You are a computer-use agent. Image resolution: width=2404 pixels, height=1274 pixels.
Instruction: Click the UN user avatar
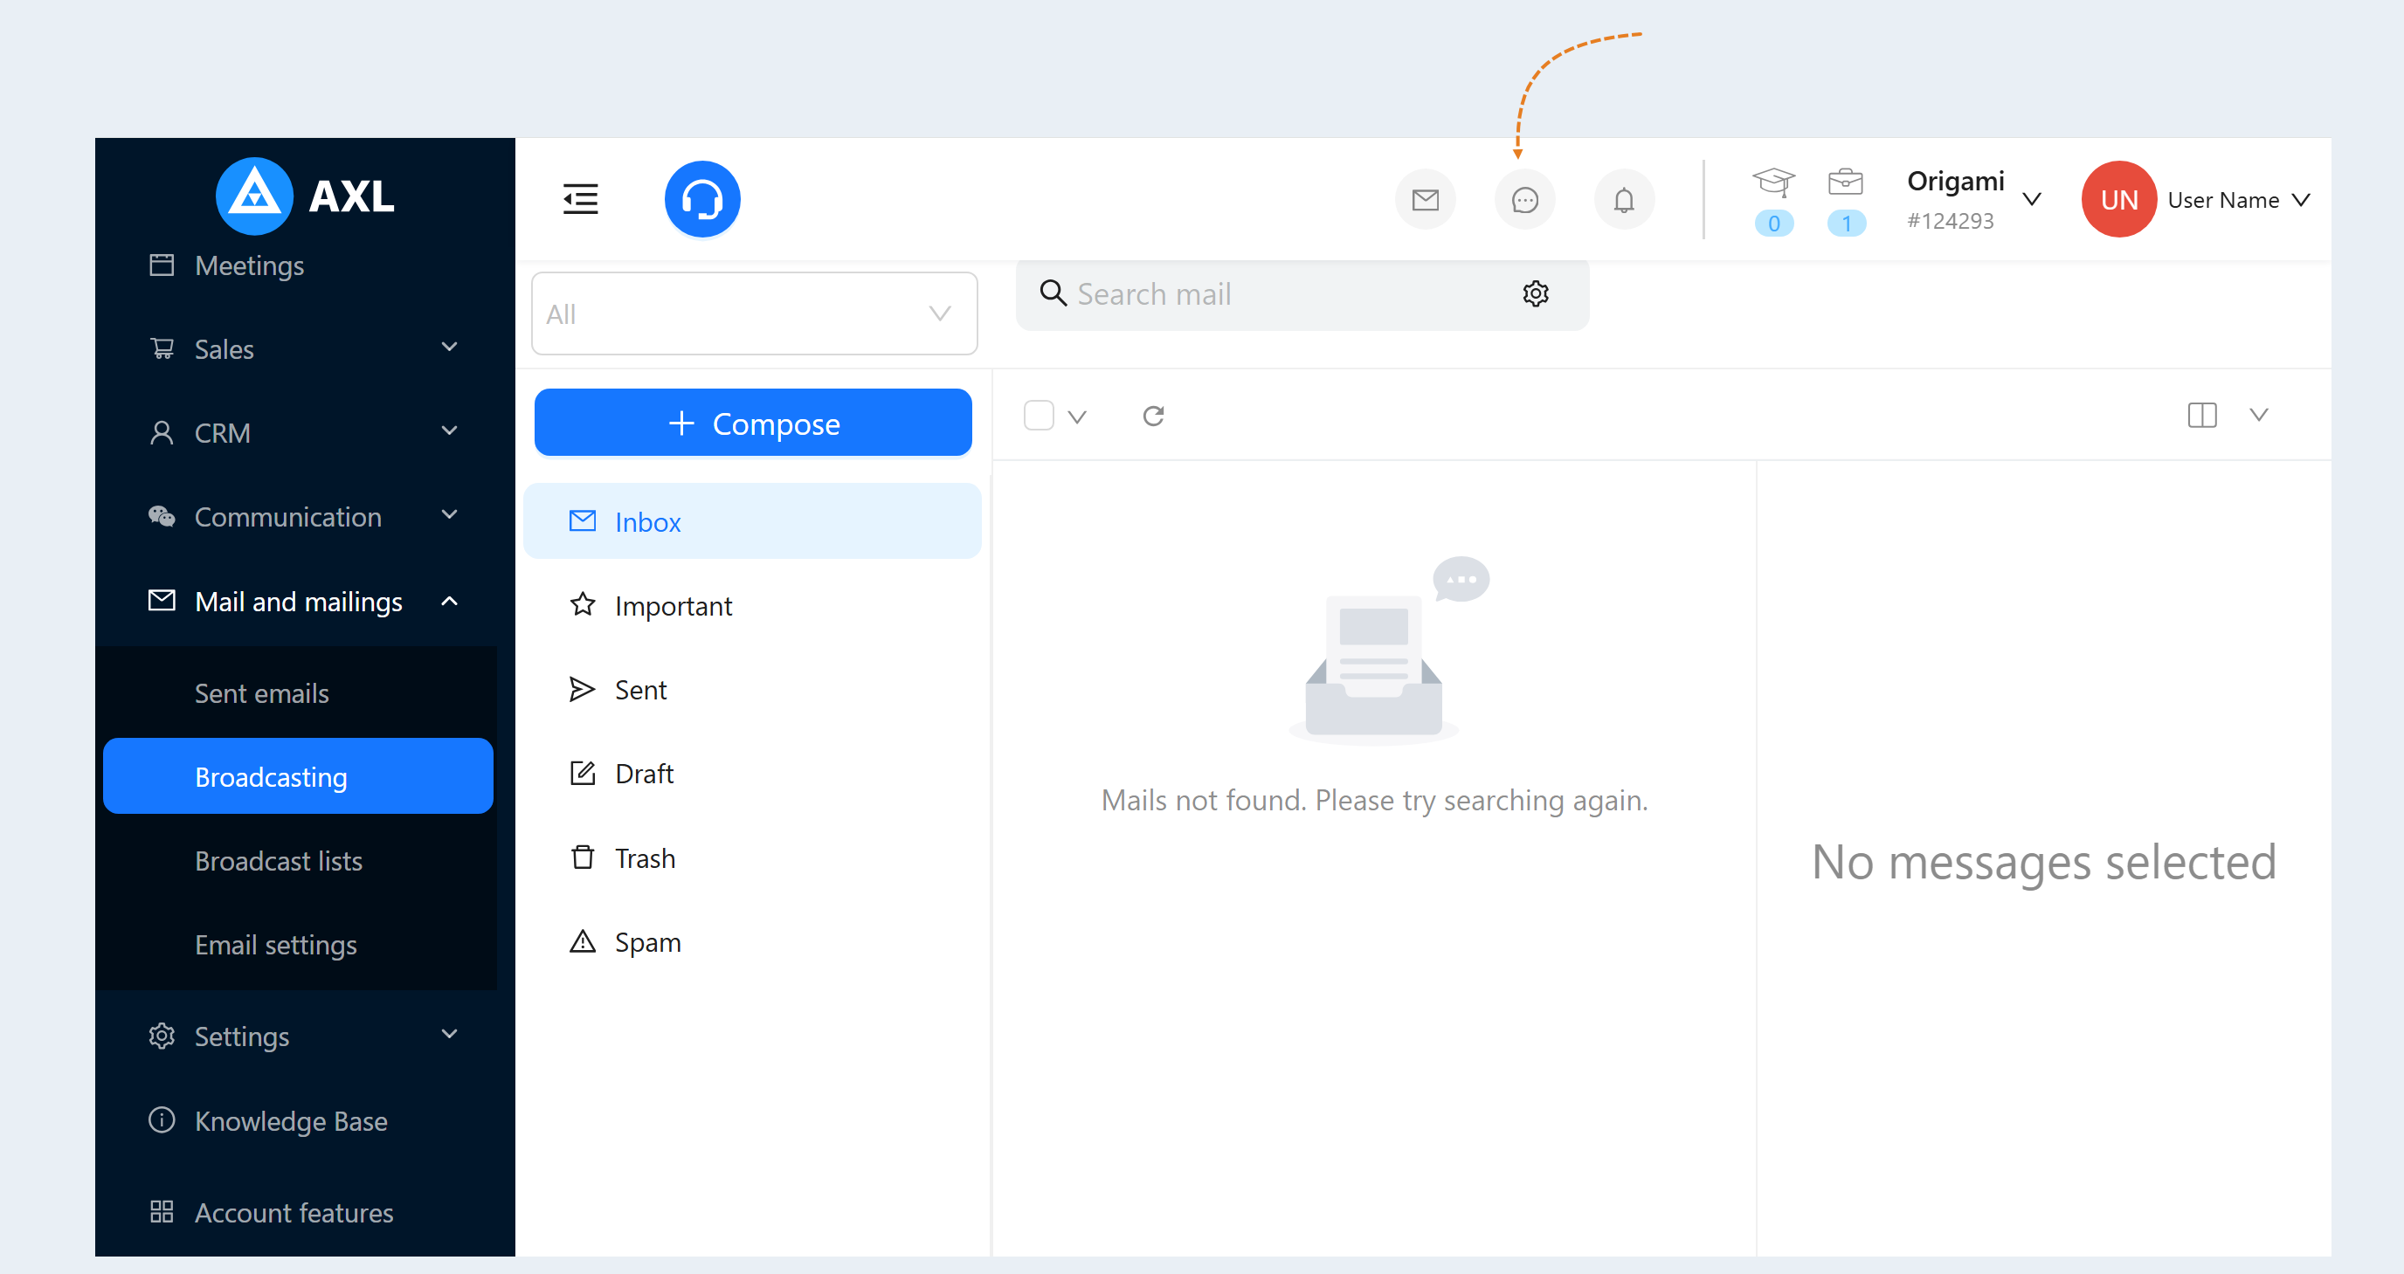click(2118, 199)
